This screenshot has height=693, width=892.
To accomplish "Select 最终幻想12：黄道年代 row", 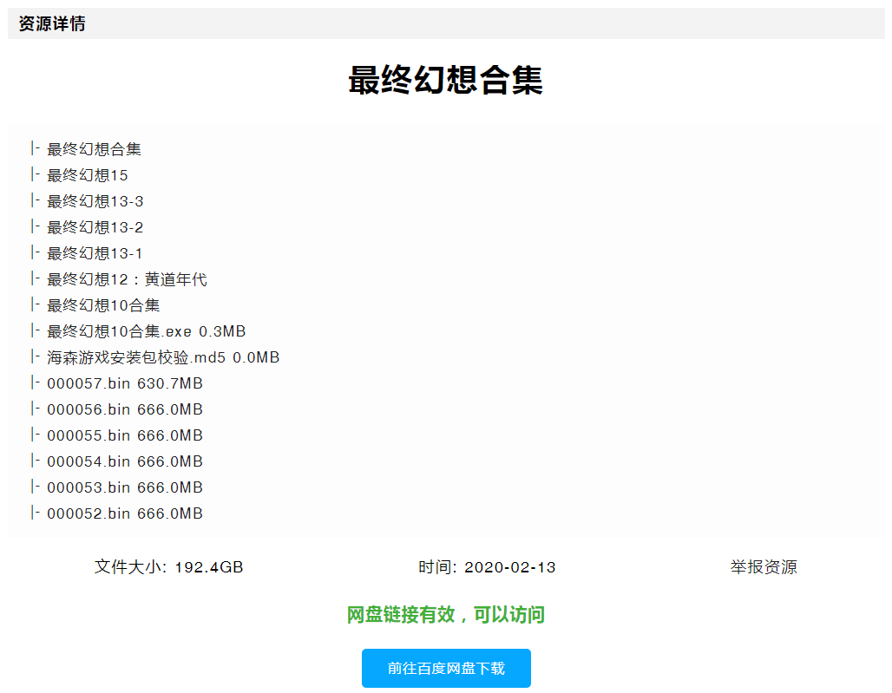I will point(127,279).
